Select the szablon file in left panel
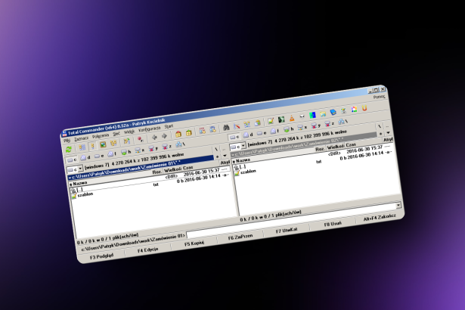Viewport: 465px width, 310px height. point(84,195)
